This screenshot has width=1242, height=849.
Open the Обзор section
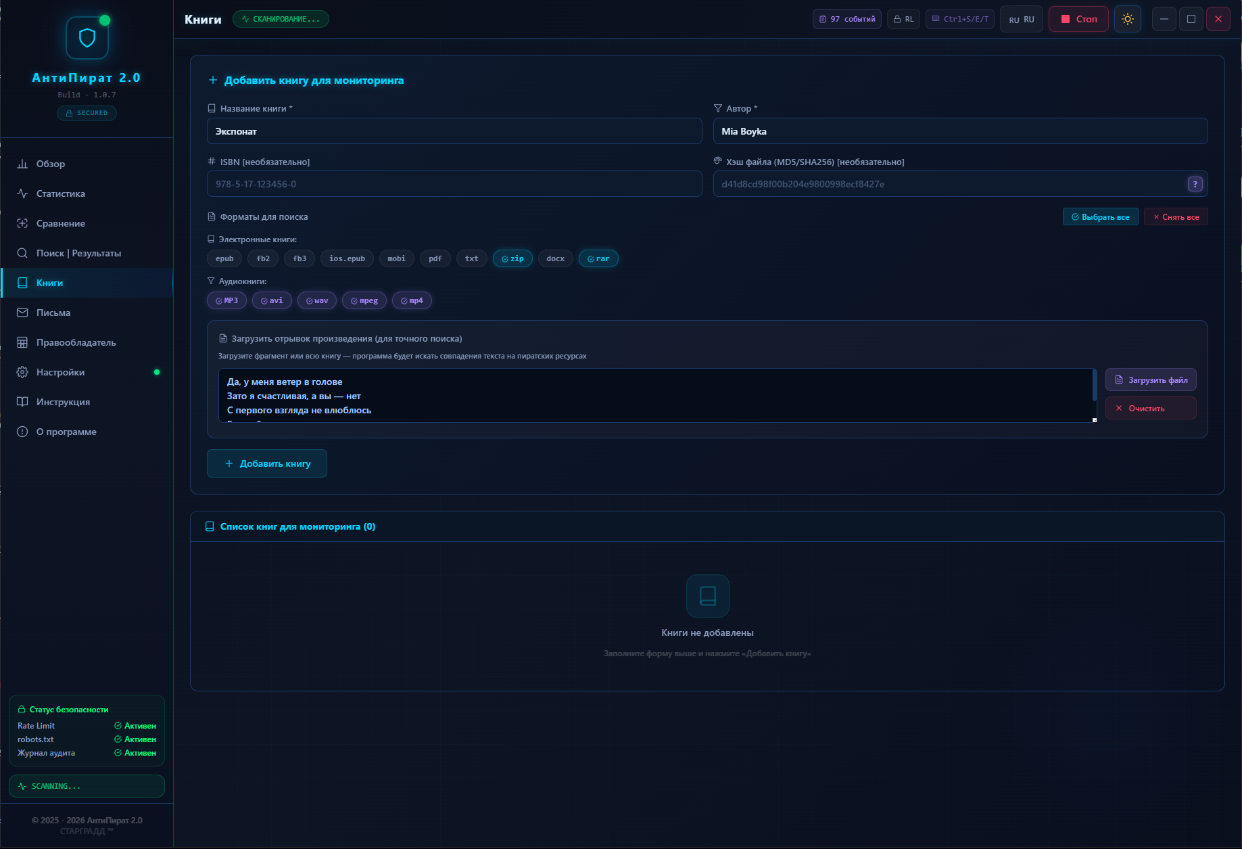(x=87, y=164)
